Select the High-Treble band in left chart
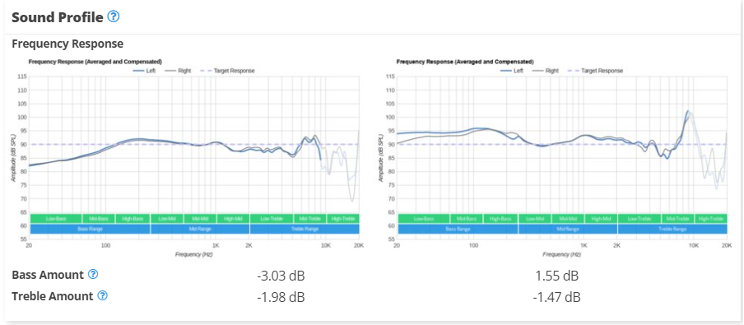Image resolution: width=744 pixels, height=325 pixels. (343, 219)
